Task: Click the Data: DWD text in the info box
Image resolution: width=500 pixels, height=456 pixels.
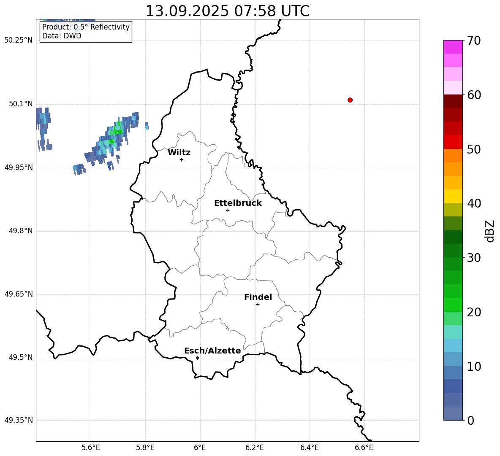Action: [x=62, y=36]
